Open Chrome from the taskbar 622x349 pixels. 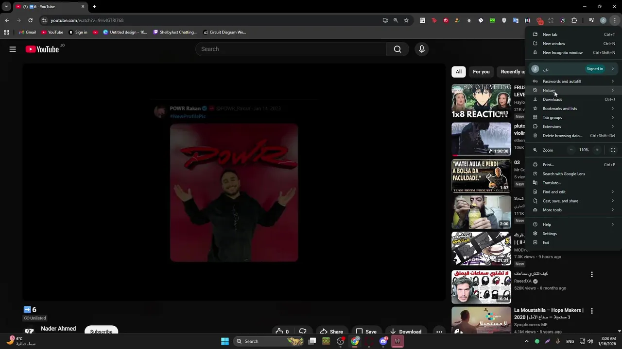355,341
